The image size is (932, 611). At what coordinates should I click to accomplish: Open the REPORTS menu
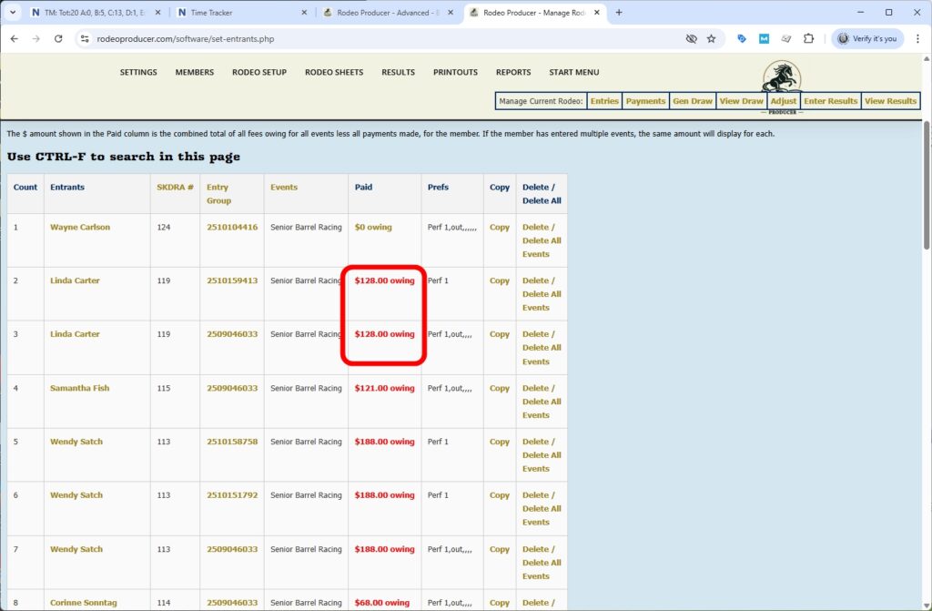(x=513, y=73)
